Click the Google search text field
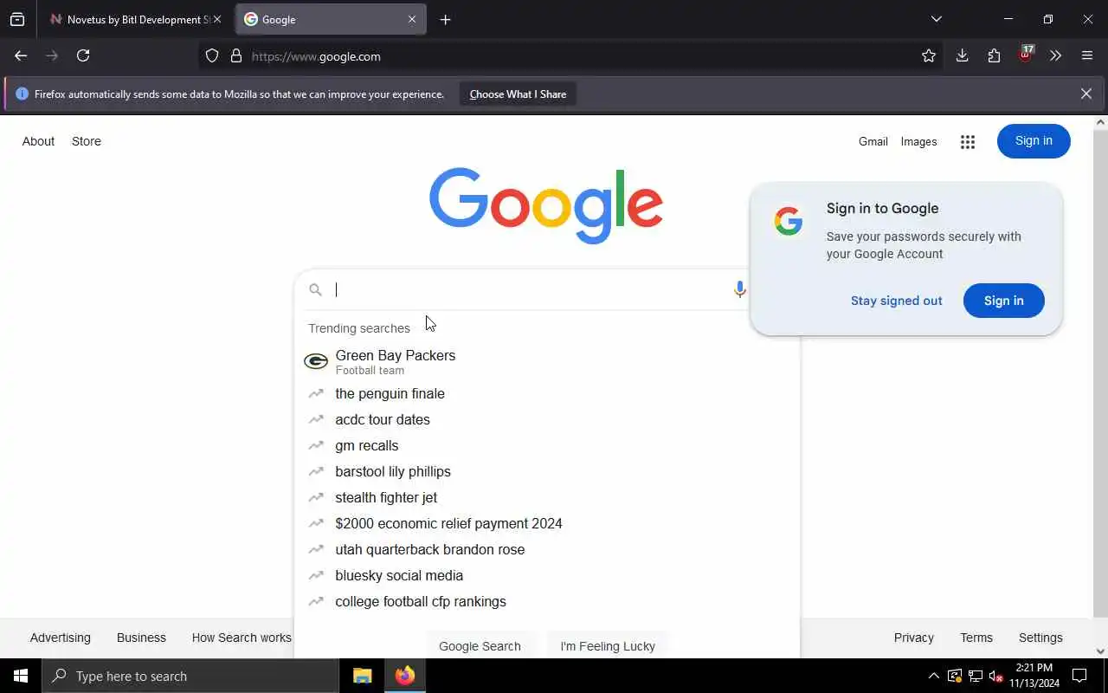The image size is (1108, 693). coord(530,290)
